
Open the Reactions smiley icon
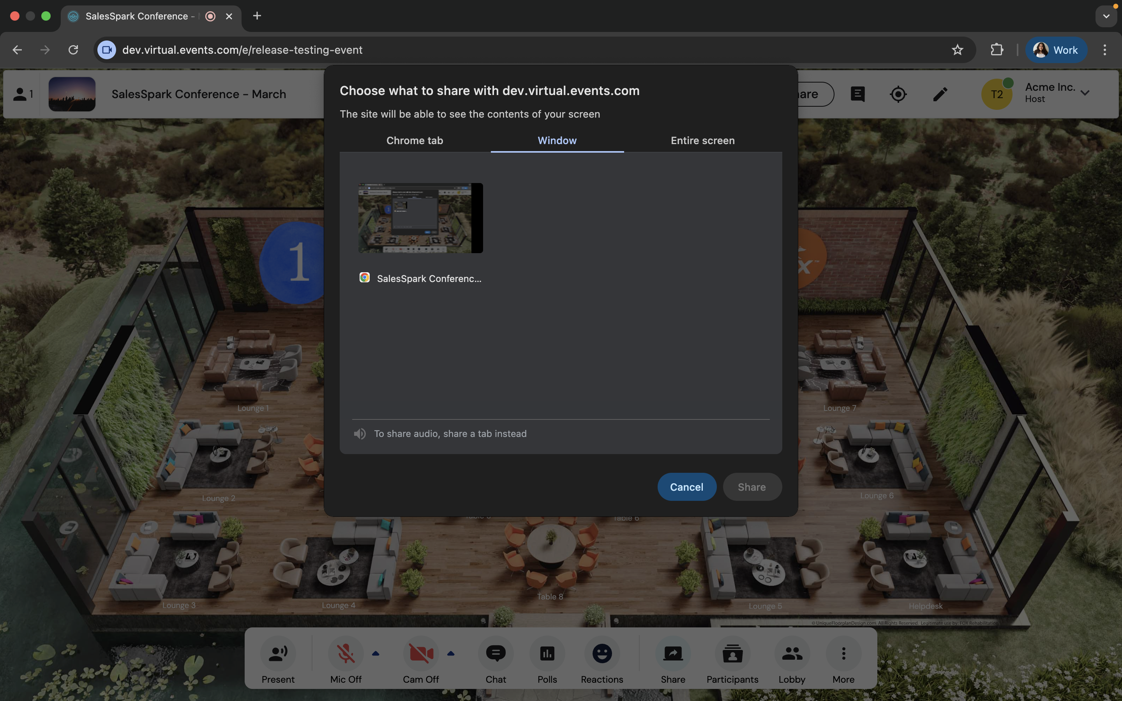[602, 654]
